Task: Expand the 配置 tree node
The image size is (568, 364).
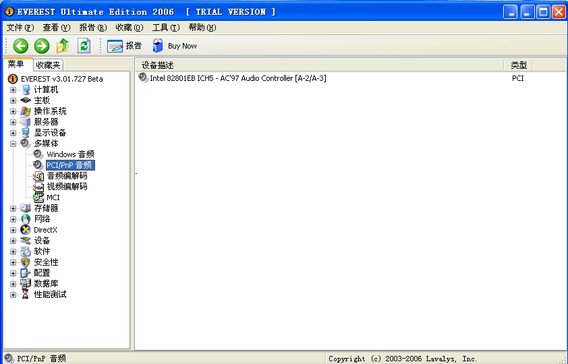Action: click(13, 273)
